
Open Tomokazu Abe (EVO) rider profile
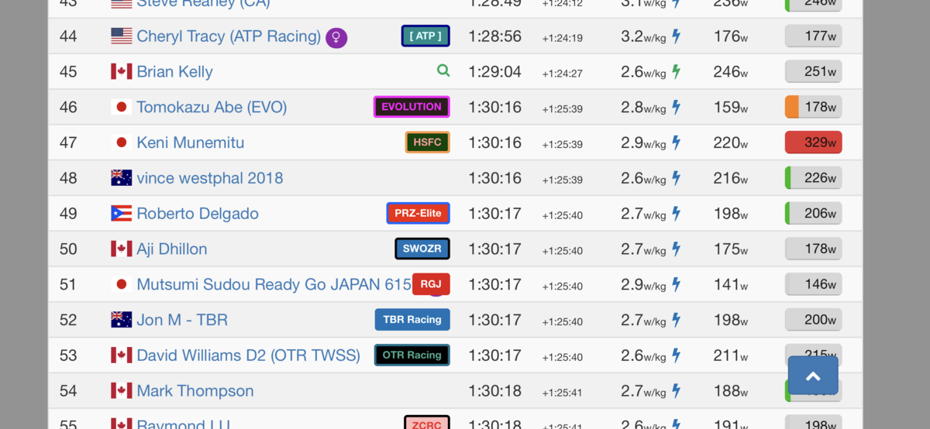[212, 108]
